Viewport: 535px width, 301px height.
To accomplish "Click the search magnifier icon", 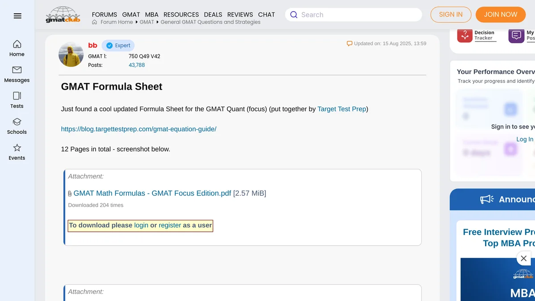I will pyautogui.click(x=294, y=15).
